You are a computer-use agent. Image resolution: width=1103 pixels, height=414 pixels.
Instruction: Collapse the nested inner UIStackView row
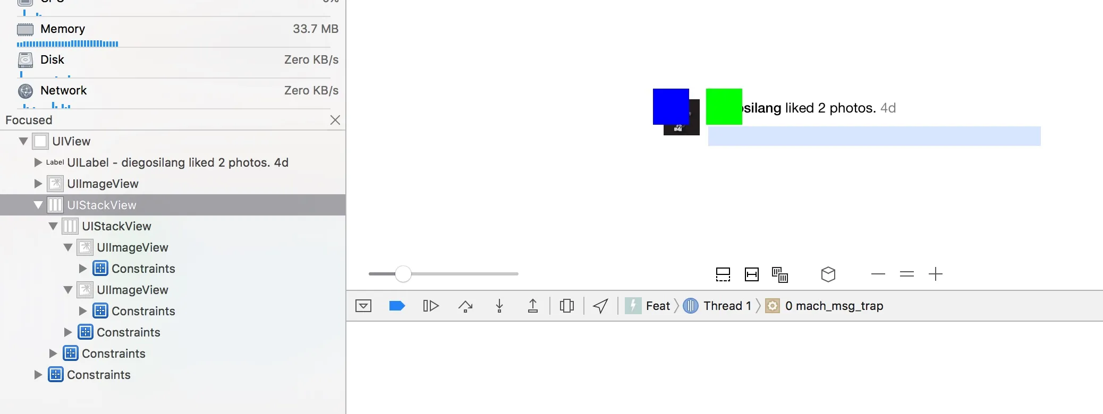53,226
